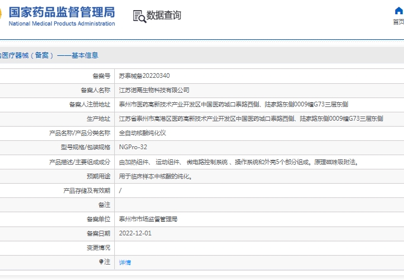Click the 备注 label
Viewport: 404px width, 280px height.
[x=104, y=205]
